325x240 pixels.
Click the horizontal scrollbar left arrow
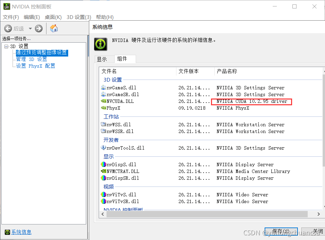point(103,214)
